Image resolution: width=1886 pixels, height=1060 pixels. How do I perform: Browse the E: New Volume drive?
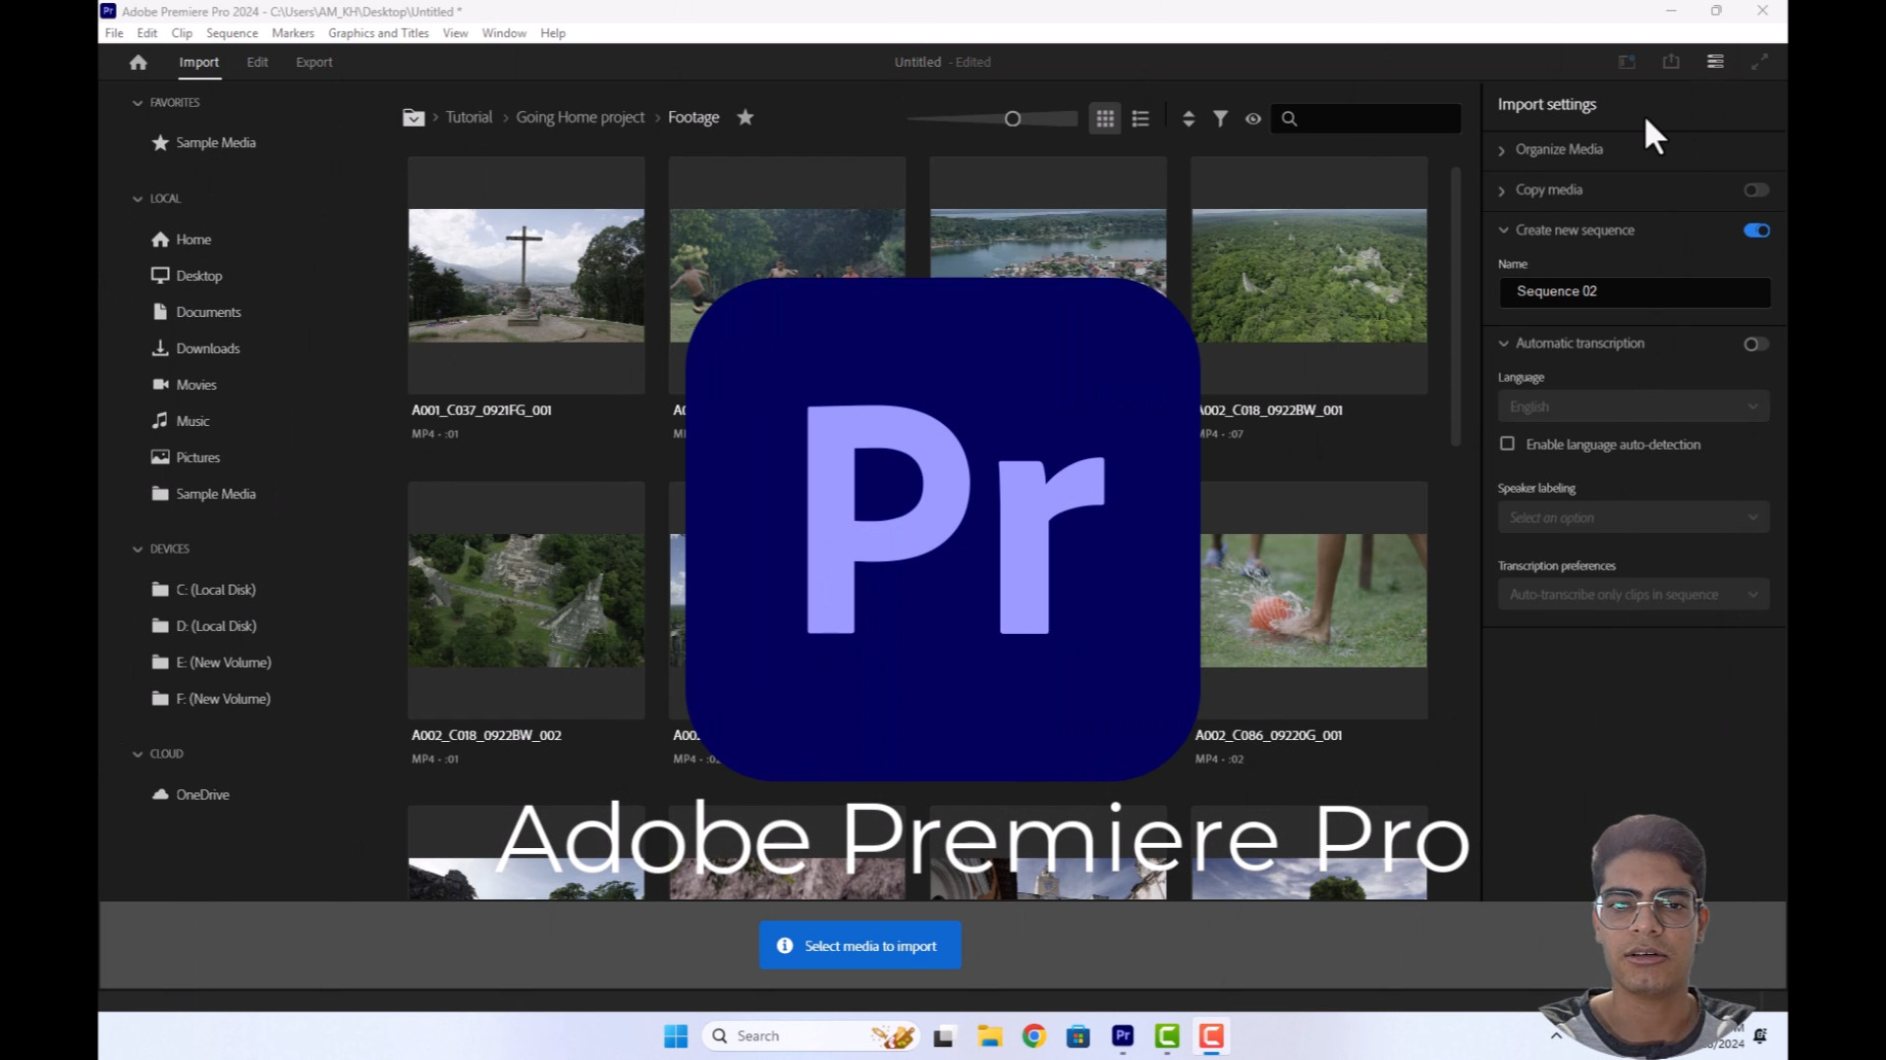(x=212, y=662)
